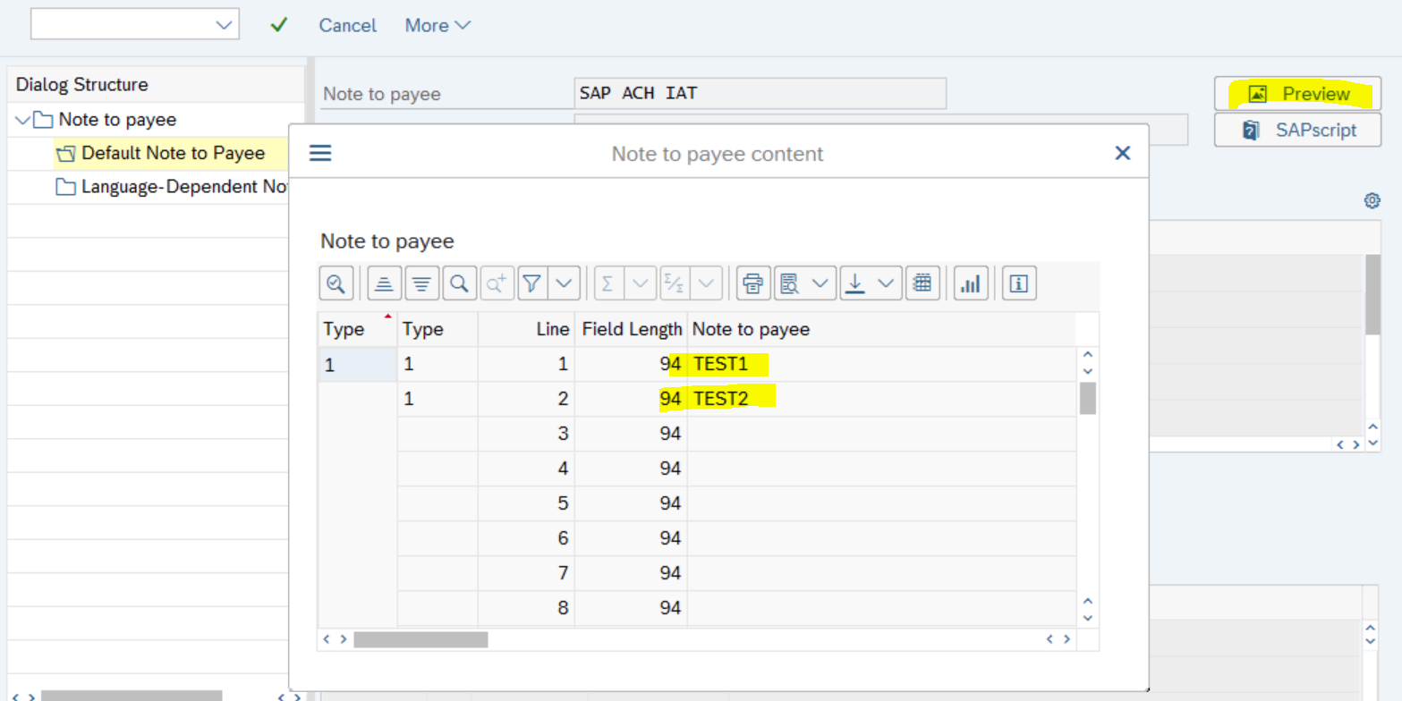Select the TEST2 cell

(881, 399)
